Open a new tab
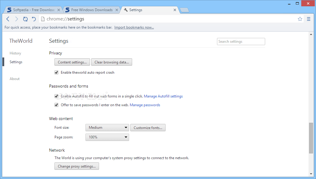The image size is (316, 179). [x=184, y=10]
